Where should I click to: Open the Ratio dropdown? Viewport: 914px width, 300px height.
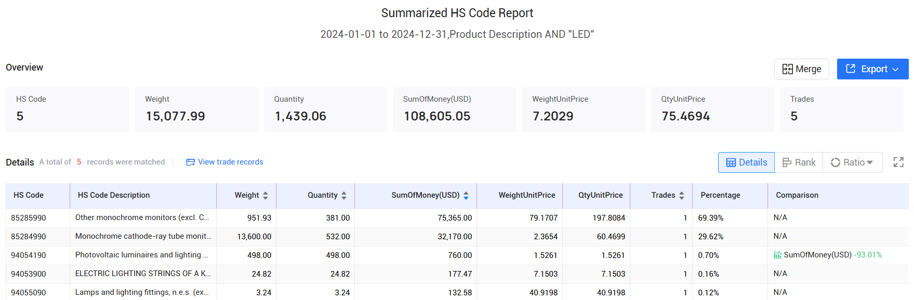tap(852, 162)
